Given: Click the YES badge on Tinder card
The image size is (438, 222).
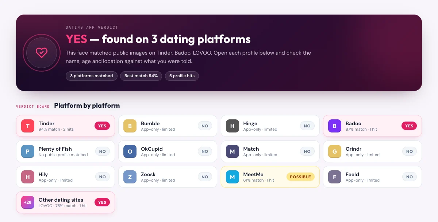Looking at the screenshot, I should pos(102,126).
